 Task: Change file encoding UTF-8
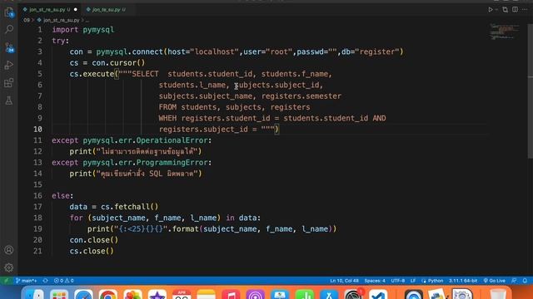[x=398, y=281]
